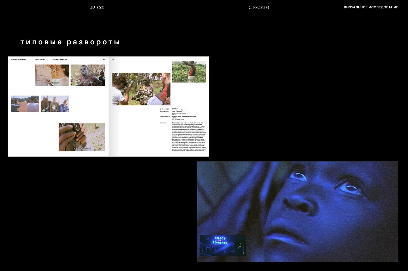Click the '(1–7)' marker with symbols
The image size is (408, 271).
click(x=164, y=109)
